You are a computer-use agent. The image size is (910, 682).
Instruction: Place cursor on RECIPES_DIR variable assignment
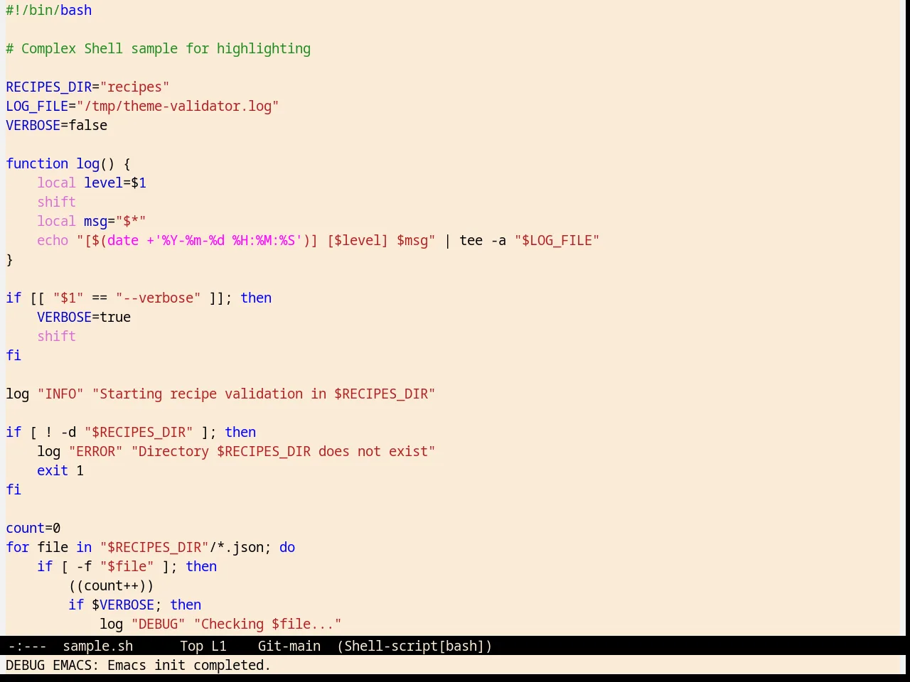tap(87, 87)
